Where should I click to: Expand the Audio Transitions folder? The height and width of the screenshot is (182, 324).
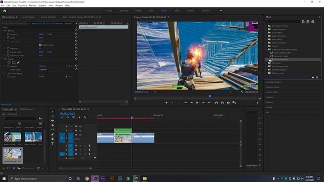point(266,36)
